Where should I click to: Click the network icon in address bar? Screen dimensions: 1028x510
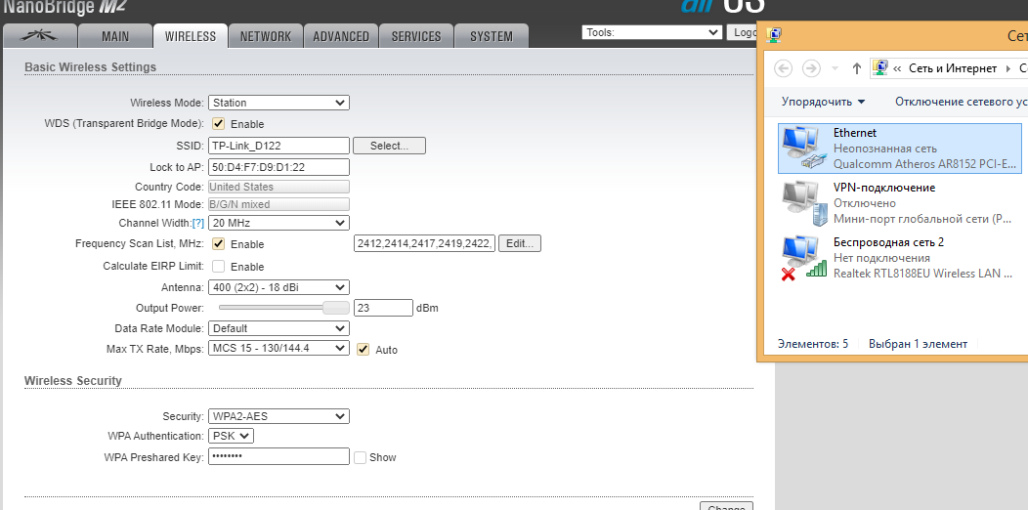(880, 68)
